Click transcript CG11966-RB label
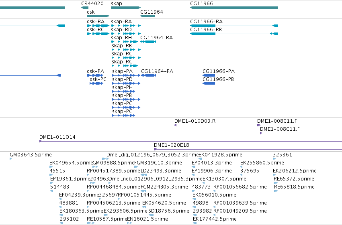 [x=206, y=30]
